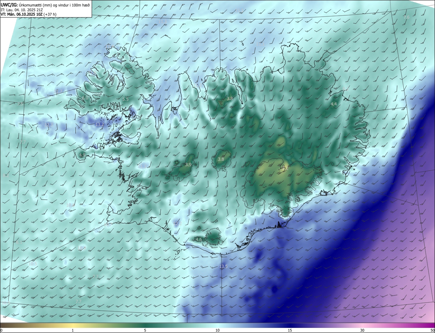Click the 5 tick on colour scale
The width and height of the screenshot is (435, 333).
pyautogui.click(x=145, y=330)
